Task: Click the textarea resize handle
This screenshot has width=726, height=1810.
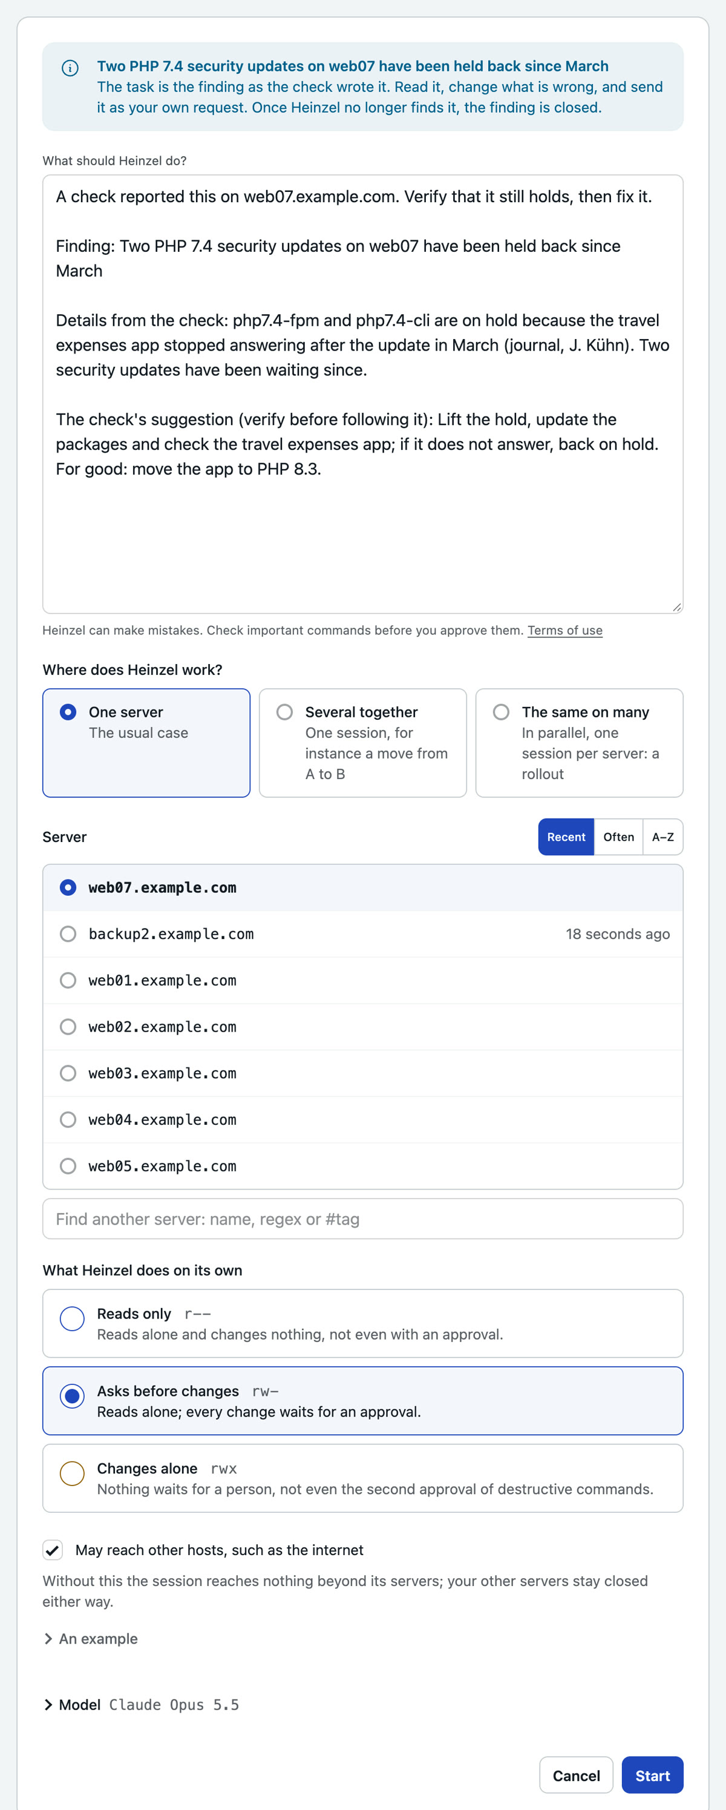Action: point(676,607)
